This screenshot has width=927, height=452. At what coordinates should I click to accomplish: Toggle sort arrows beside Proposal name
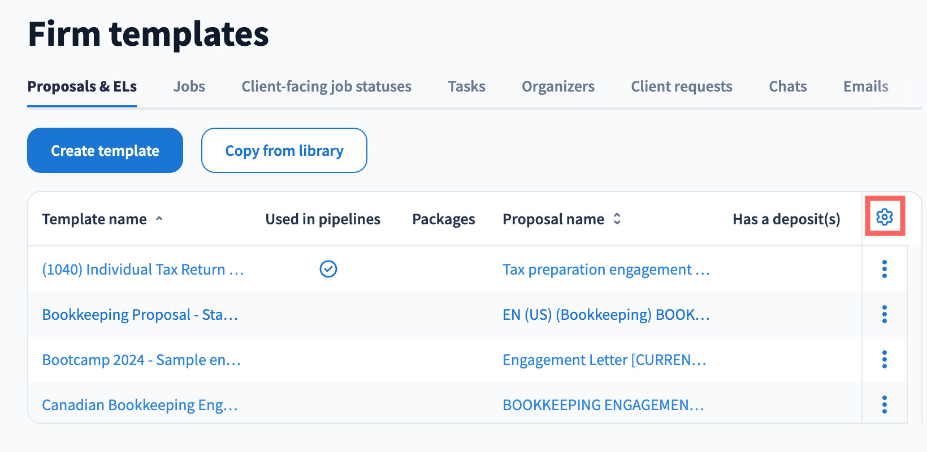617,219
